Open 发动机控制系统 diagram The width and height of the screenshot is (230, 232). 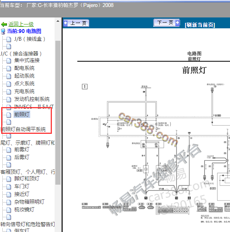pyautogui.click(x=32, y=99)
